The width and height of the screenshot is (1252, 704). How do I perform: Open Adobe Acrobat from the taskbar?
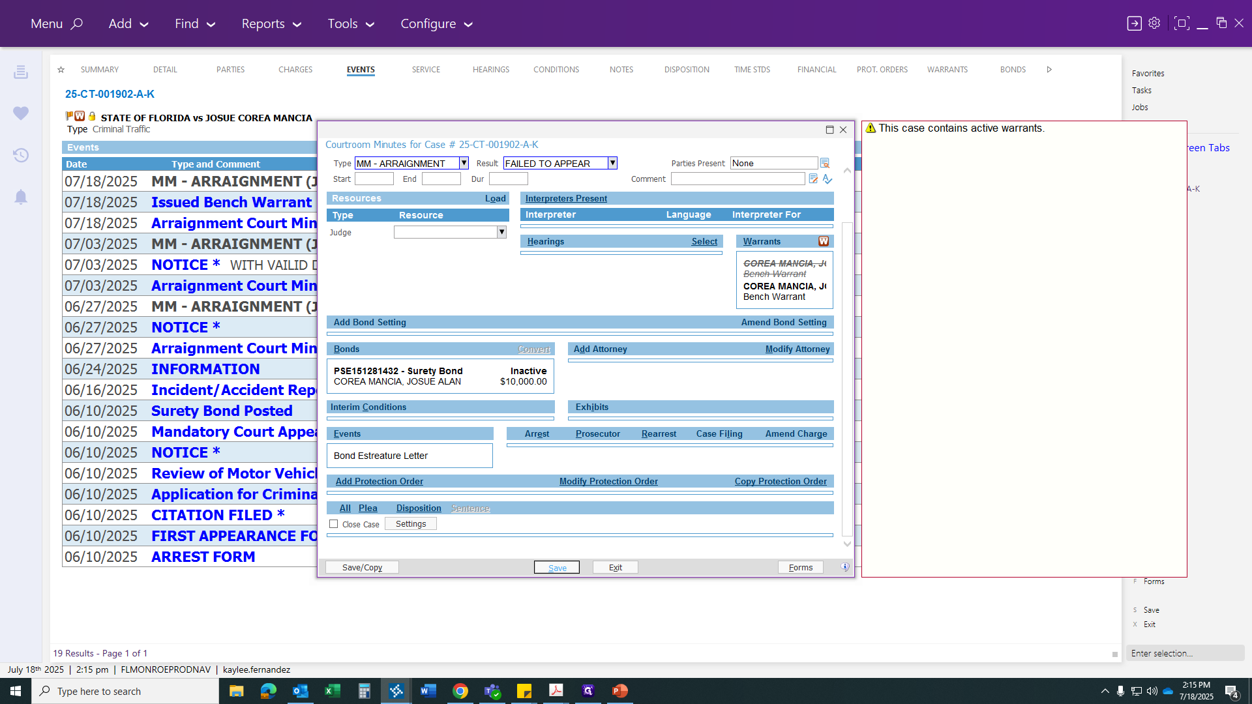click(x=556, y=691)
